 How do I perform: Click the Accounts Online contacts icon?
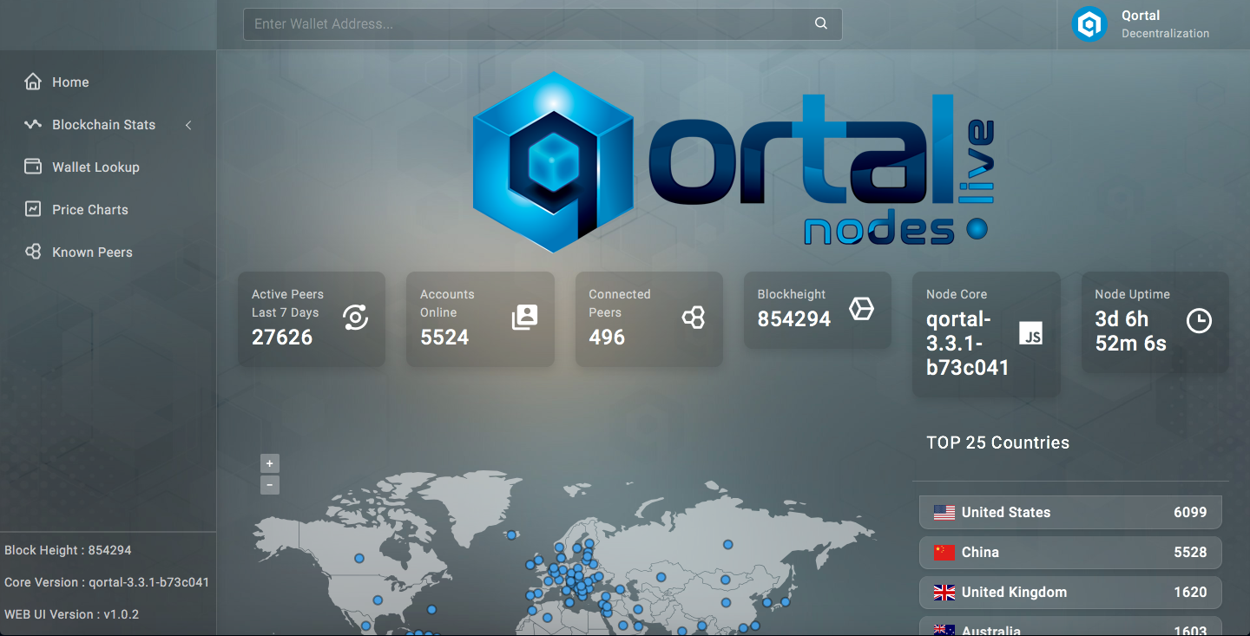(x=524, y=318)
